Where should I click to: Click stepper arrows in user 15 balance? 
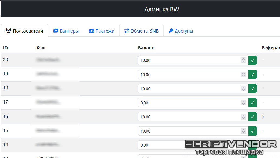coord(243,131)
